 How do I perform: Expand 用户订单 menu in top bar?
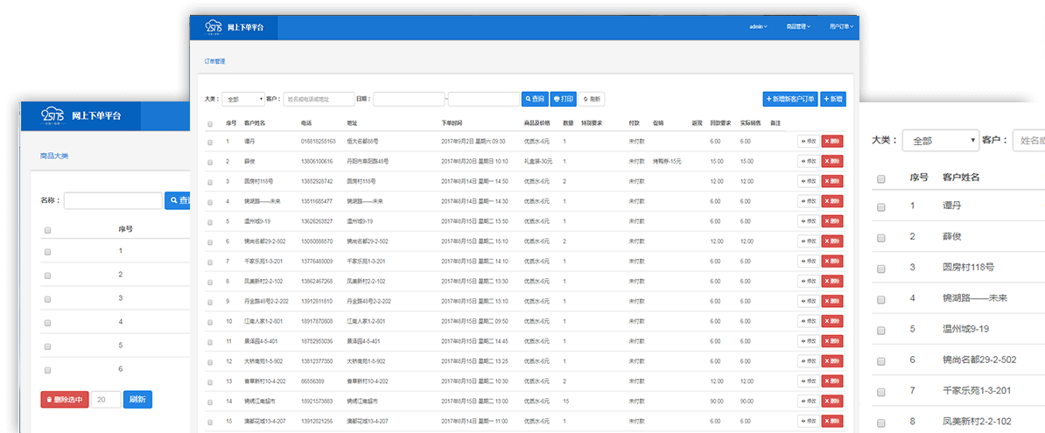[841, 26]
